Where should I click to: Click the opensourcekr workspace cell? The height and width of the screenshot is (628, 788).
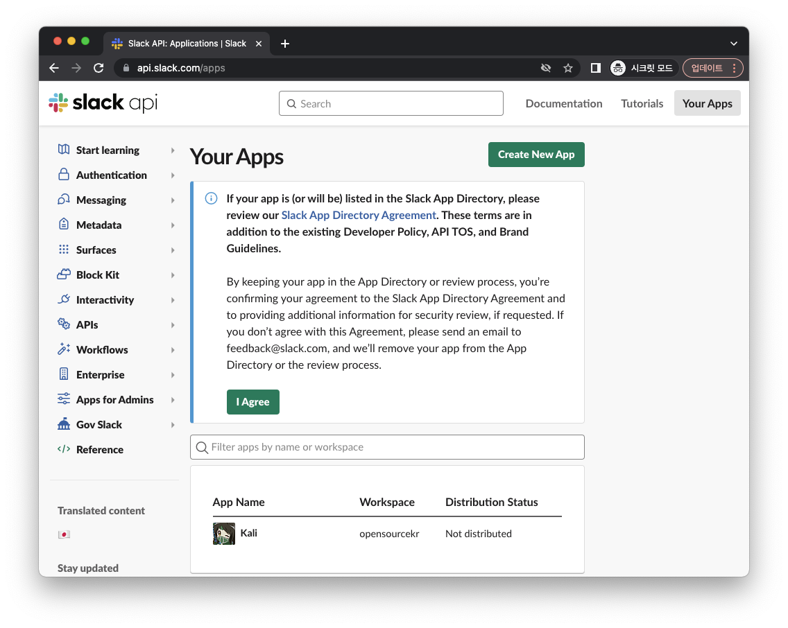click(x=389, y=534)
